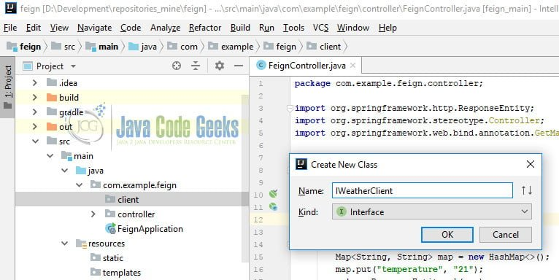This screenshot has width=559, height=280.
Task: Open Project panel settings gear
Action: point(220,66)
